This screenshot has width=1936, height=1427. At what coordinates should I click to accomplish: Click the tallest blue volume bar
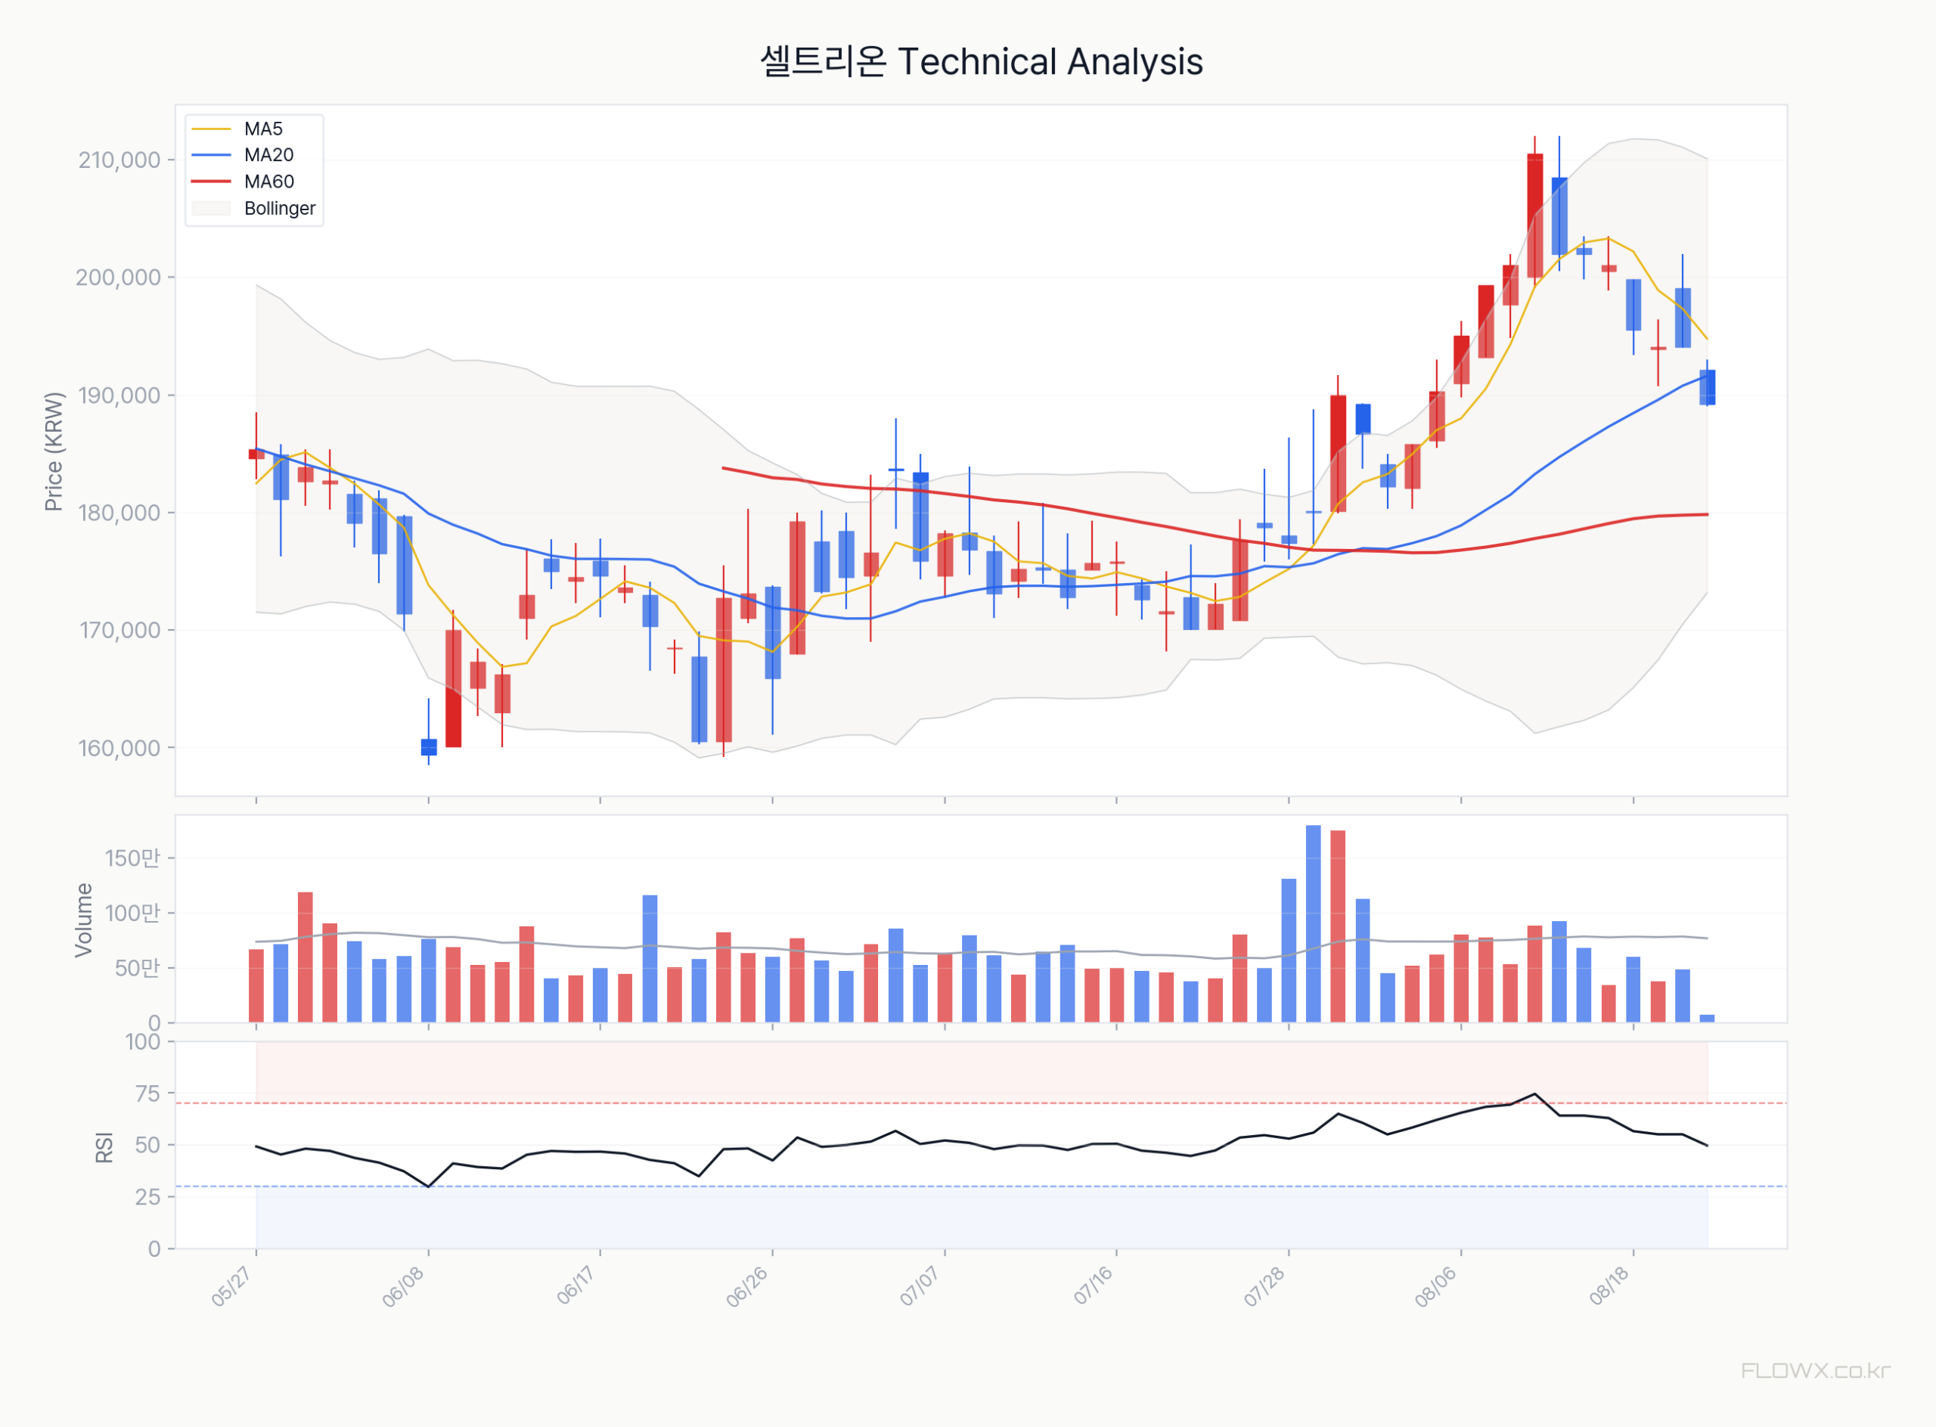click(1313, 924)
